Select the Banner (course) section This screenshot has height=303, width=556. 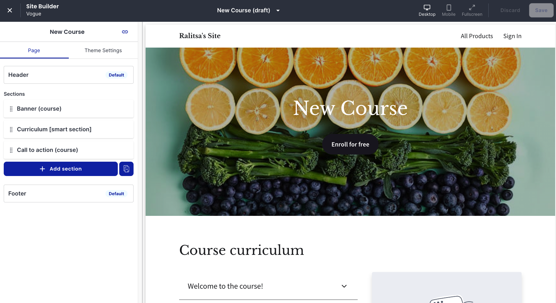pos(68,109)
